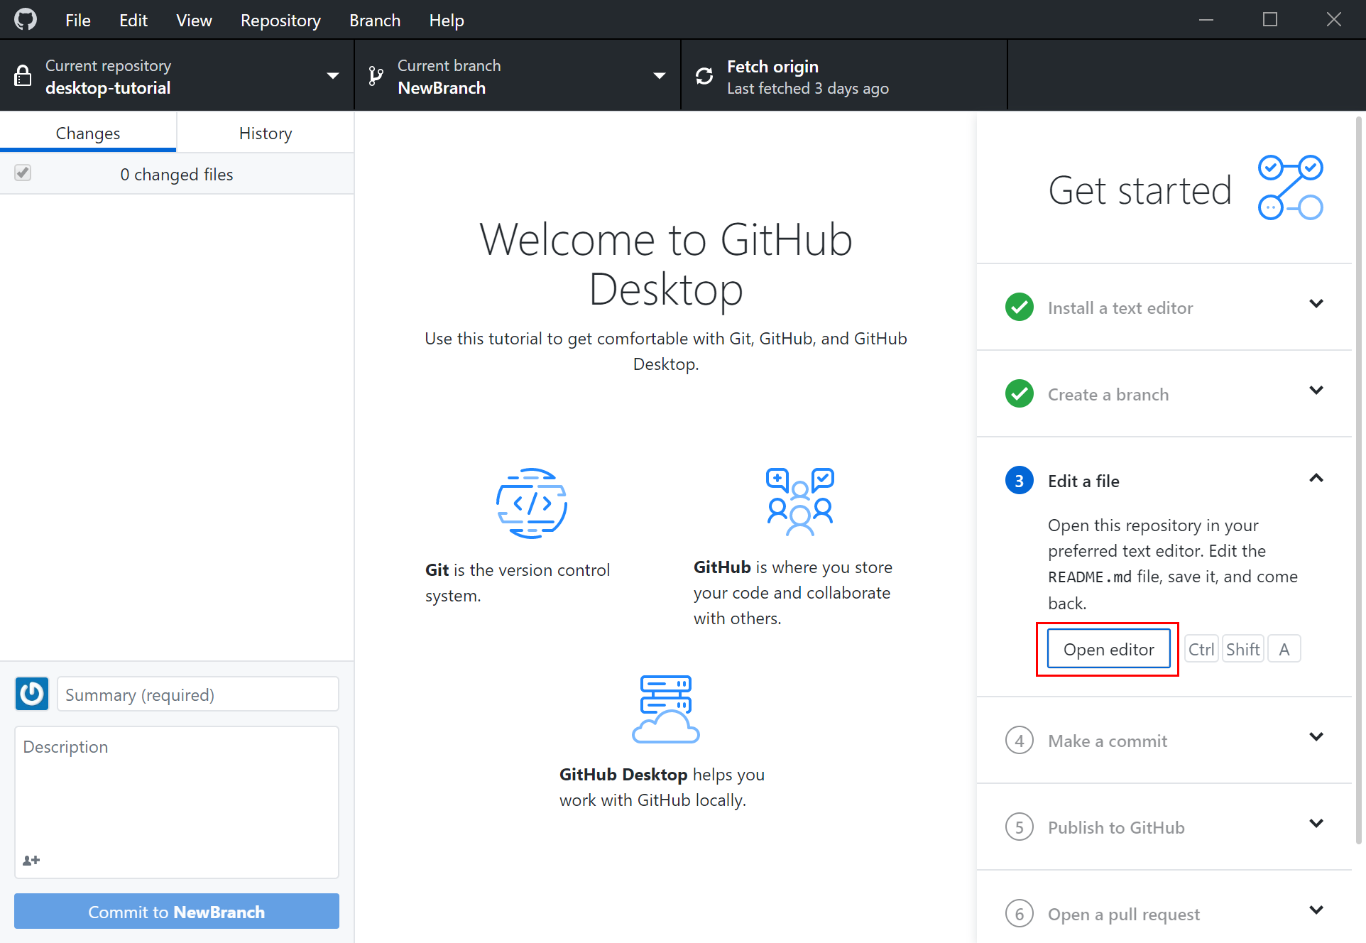This screenshot has width=1366, height=943.
Task: Click the GitHub Desktop server cloud icon
Action: (x=666, y=709)
